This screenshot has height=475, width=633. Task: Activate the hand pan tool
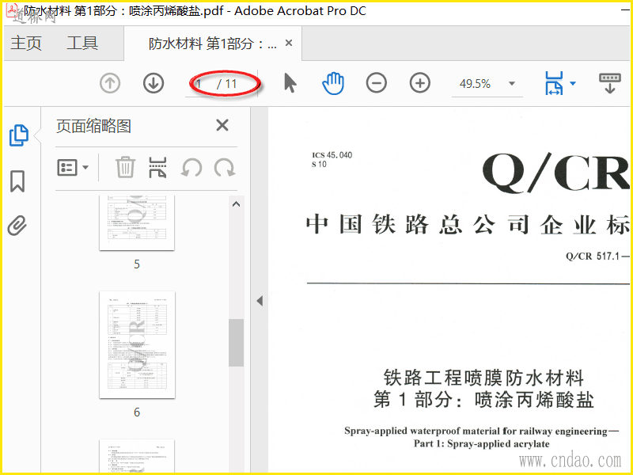(333, 83)
